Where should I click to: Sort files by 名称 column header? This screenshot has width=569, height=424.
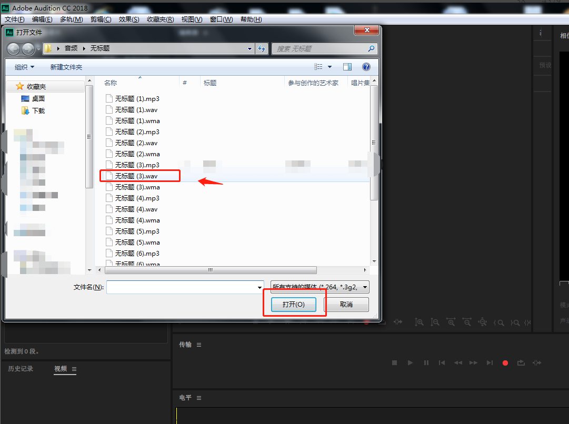point(111,83)
